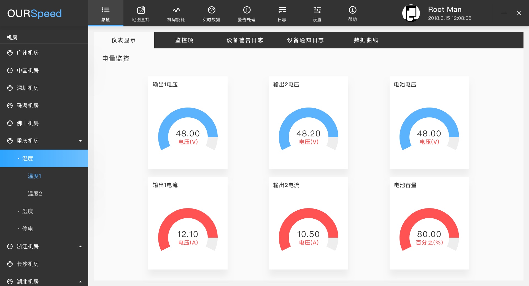Switch to the 监控项 tab
The image size is (529, 286).
coord(184,40)
